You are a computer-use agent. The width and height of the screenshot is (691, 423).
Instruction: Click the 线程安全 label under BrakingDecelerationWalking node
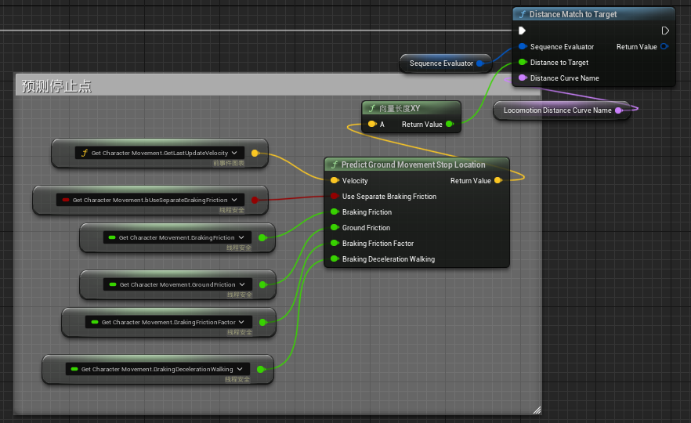pyautogui.click(x=237, y=379)
